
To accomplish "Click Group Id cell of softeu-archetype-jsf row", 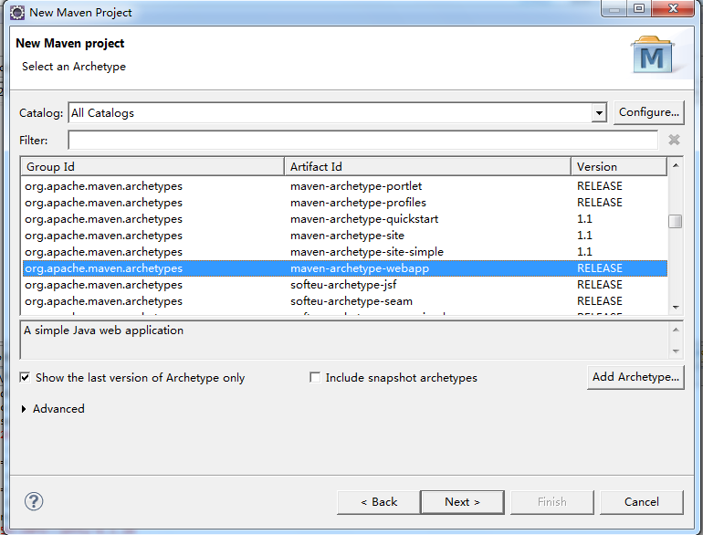I will 103,285.
